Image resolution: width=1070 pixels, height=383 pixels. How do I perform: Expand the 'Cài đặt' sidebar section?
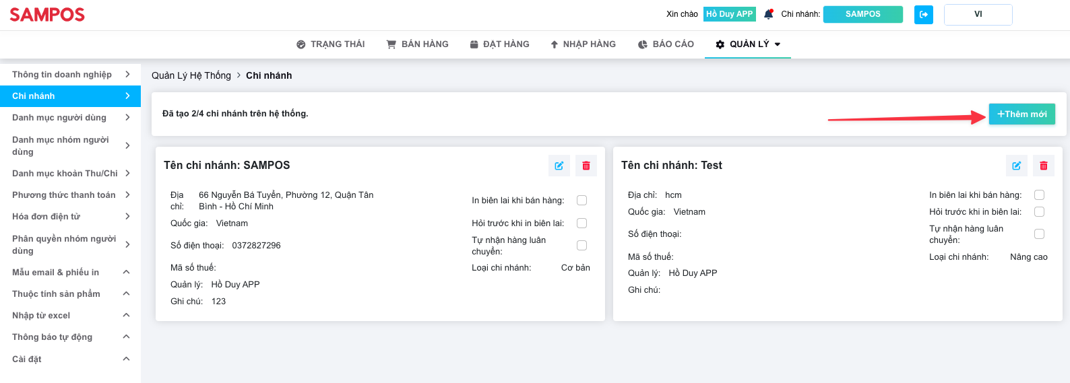[70, 359]
